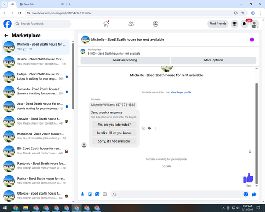The height and width of the screenshot is (212, 265).
Task: View site information icon in address bar
Action: click(x=28, y=13)
